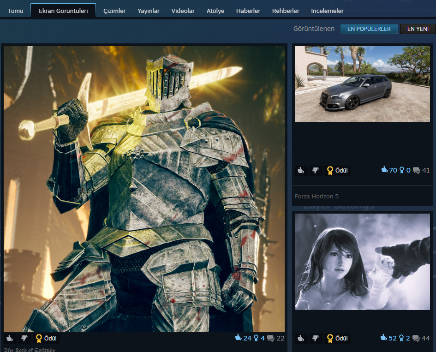Thumbs down the knight screenshot

click(24, 338)
